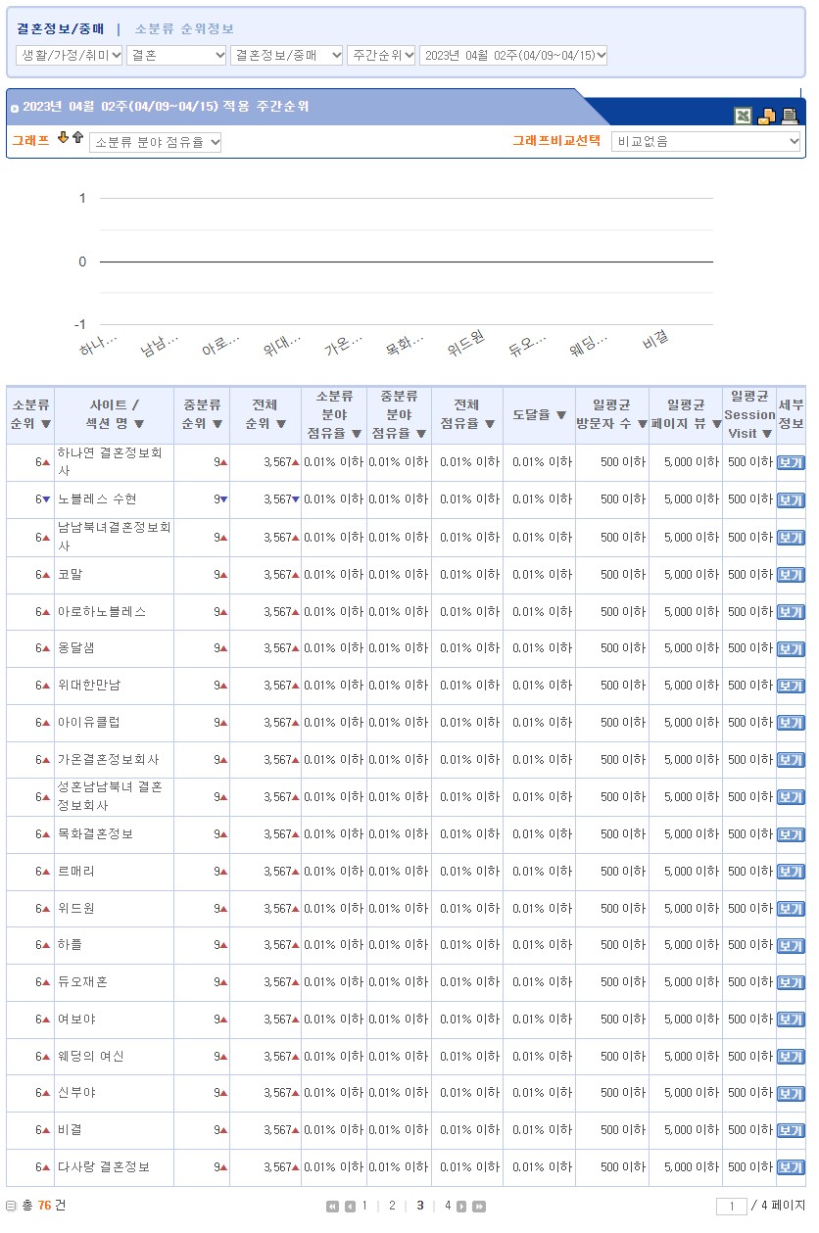Click 보기 button for 다사랑 결혼정보
The image size is (819, 1233).
[790, 1167]
